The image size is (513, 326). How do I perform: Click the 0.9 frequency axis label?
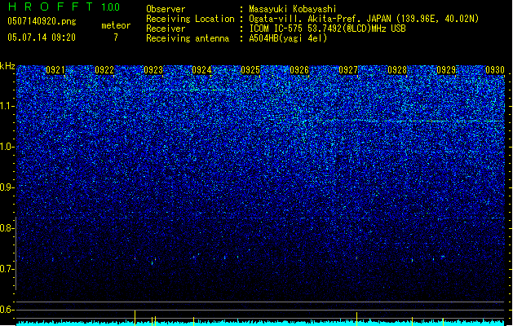pos(7,187)
